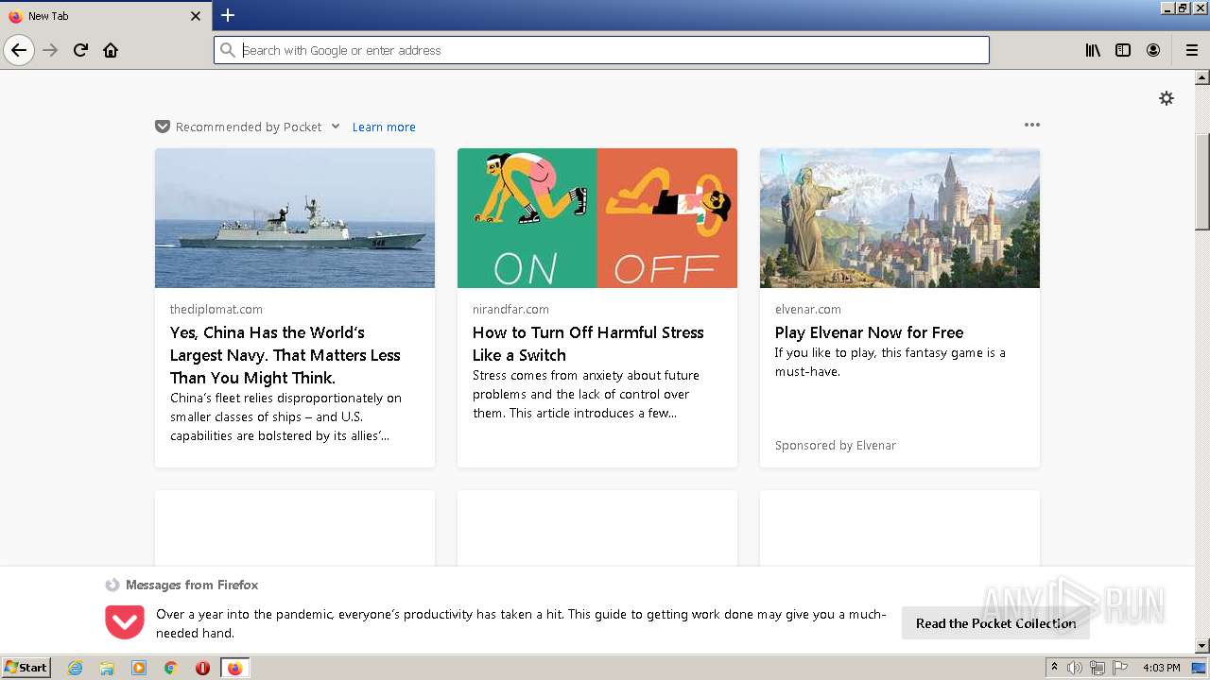1210x680 pixels.
Task: Click the Messages from Firefox label
Action: point(192,585)
